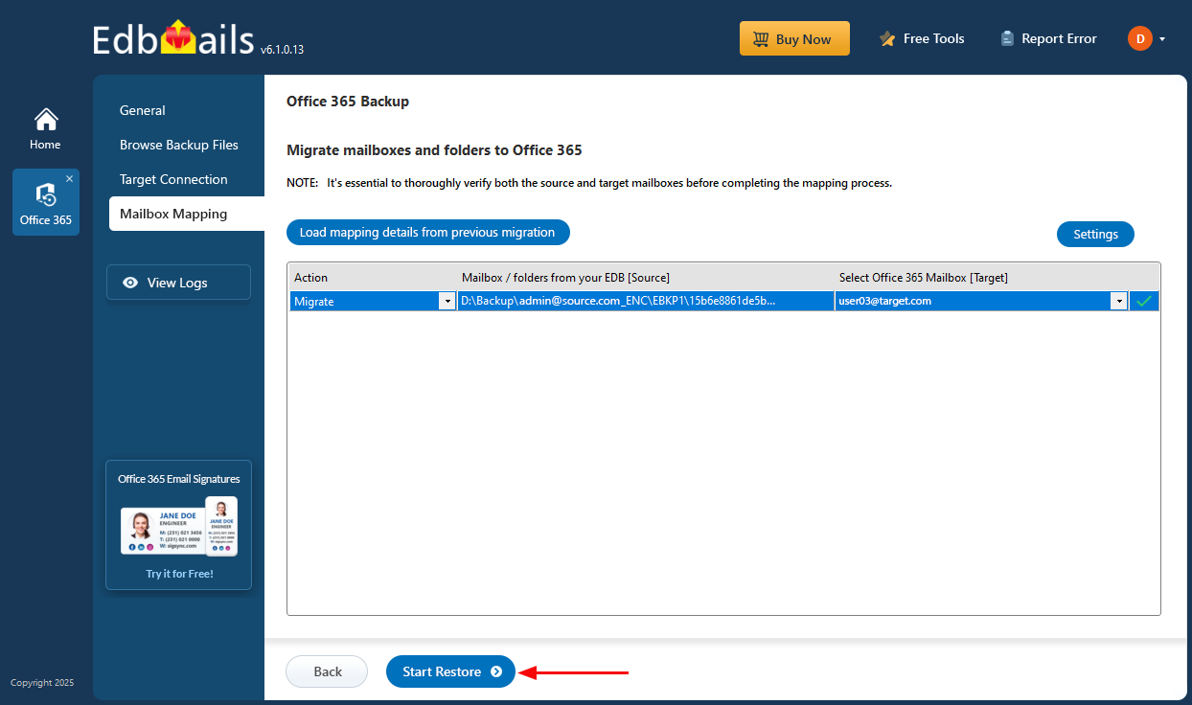This screenshot has height=705, width=1192.
Task: Select the source EDB path cell
Action: [646, 301]
